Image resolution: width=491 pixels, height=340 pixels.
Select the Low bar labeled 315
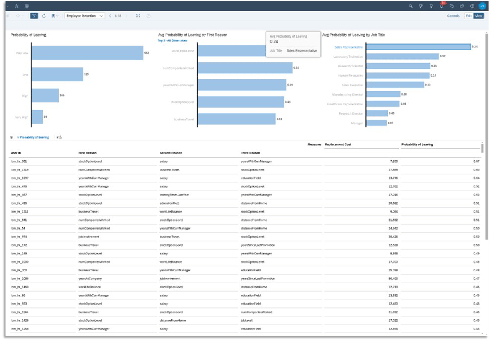57,74
